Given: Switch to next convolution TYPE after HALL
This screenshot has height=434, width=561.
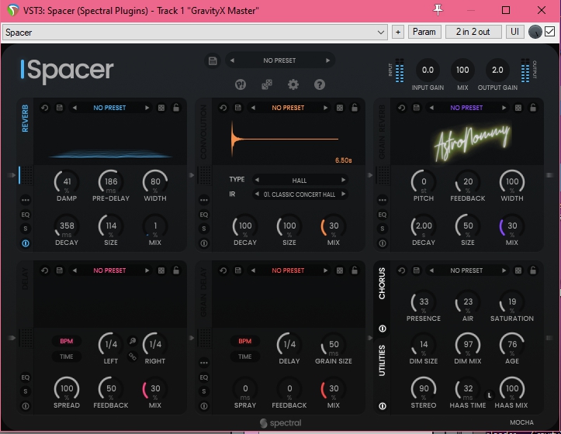Looking at the screenshot, I should (343, 180).
